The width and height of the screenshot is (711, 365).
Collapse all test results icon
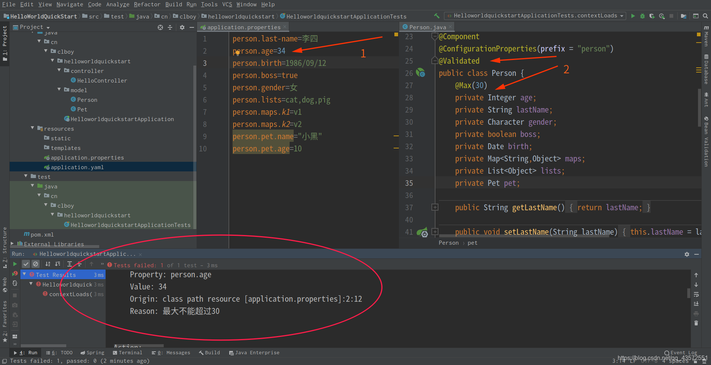(79, 264)
